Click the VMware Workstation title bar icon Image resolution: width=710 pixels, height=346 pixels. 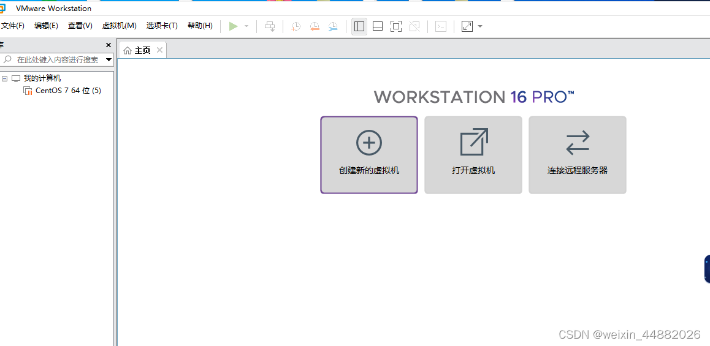(x=2, y=8)
